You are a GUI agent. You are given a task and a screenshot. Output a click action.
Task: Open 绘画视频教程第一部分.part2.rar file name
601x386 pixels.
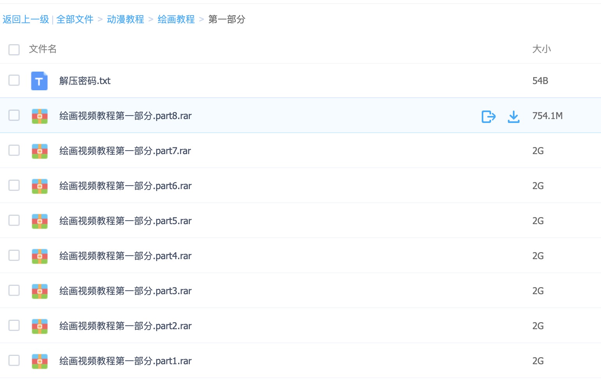(126, 326)
